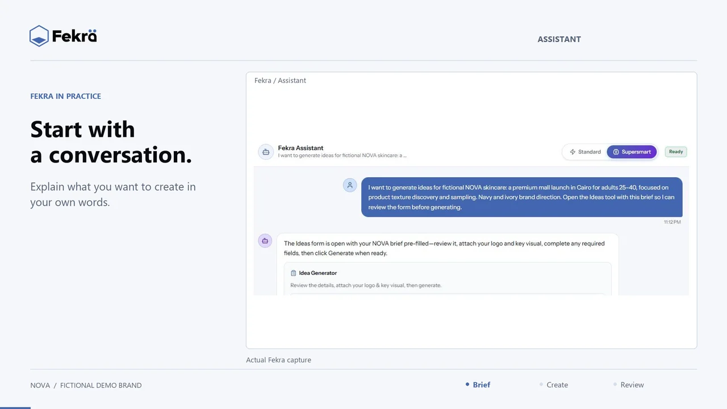
Task: Click the Ready status badge
Action: [x=676, y=152]
